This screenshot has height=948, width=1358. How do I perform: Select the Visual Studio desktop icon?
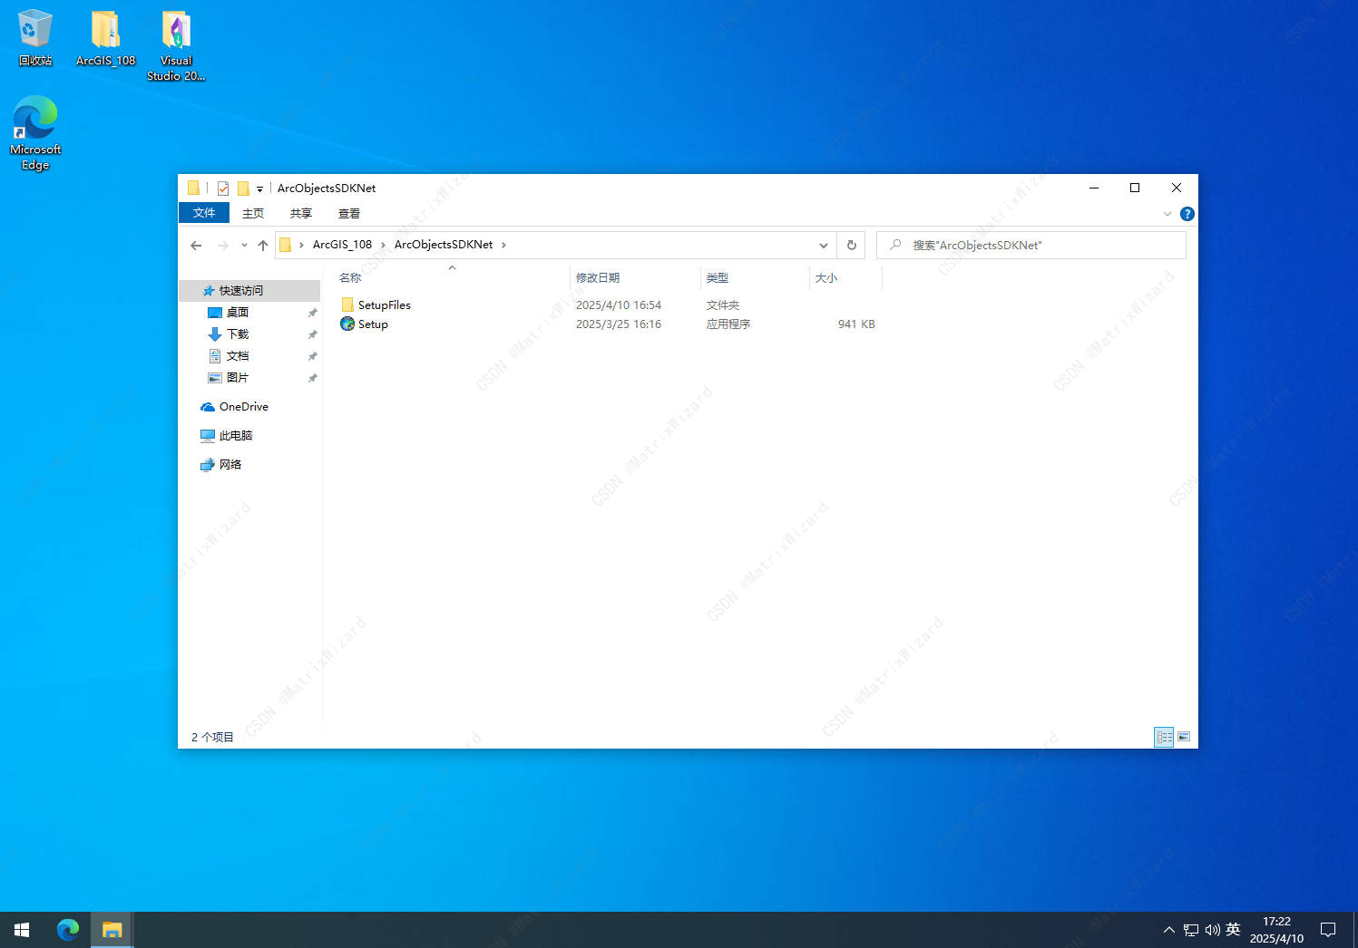click(x=176, y=45)
